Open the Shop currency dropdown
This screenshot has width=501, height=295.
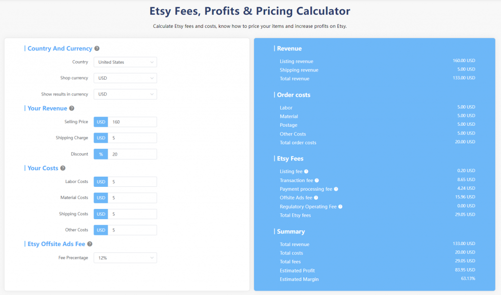tap(125, 78)
